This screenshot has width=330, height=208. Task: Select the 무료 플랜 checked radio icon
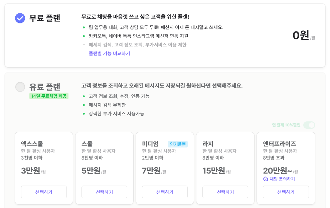(20, 18)
